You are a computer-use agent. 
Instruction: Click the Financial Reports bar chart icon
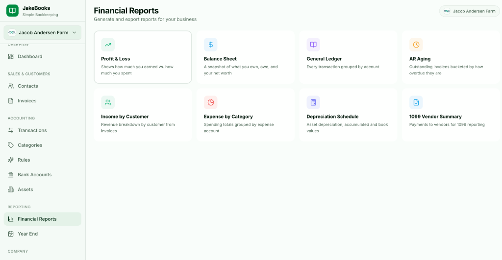click(x=11, y=219)
